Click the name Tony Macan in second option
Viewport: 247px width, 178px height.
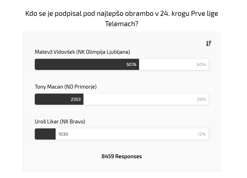coord(49,87)
